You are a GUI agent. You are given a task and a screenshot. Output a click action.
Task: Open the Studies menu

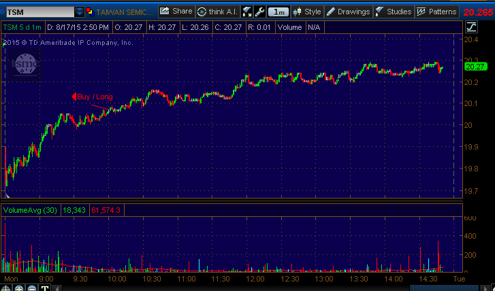394,12
